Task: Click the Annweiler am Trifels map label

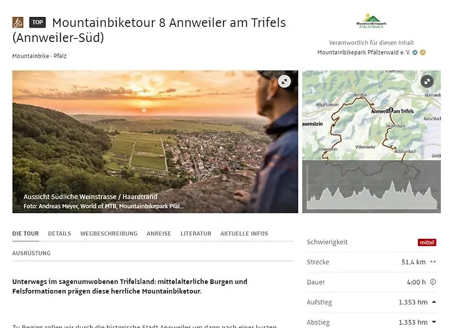Action: click(x=392, y=112)
